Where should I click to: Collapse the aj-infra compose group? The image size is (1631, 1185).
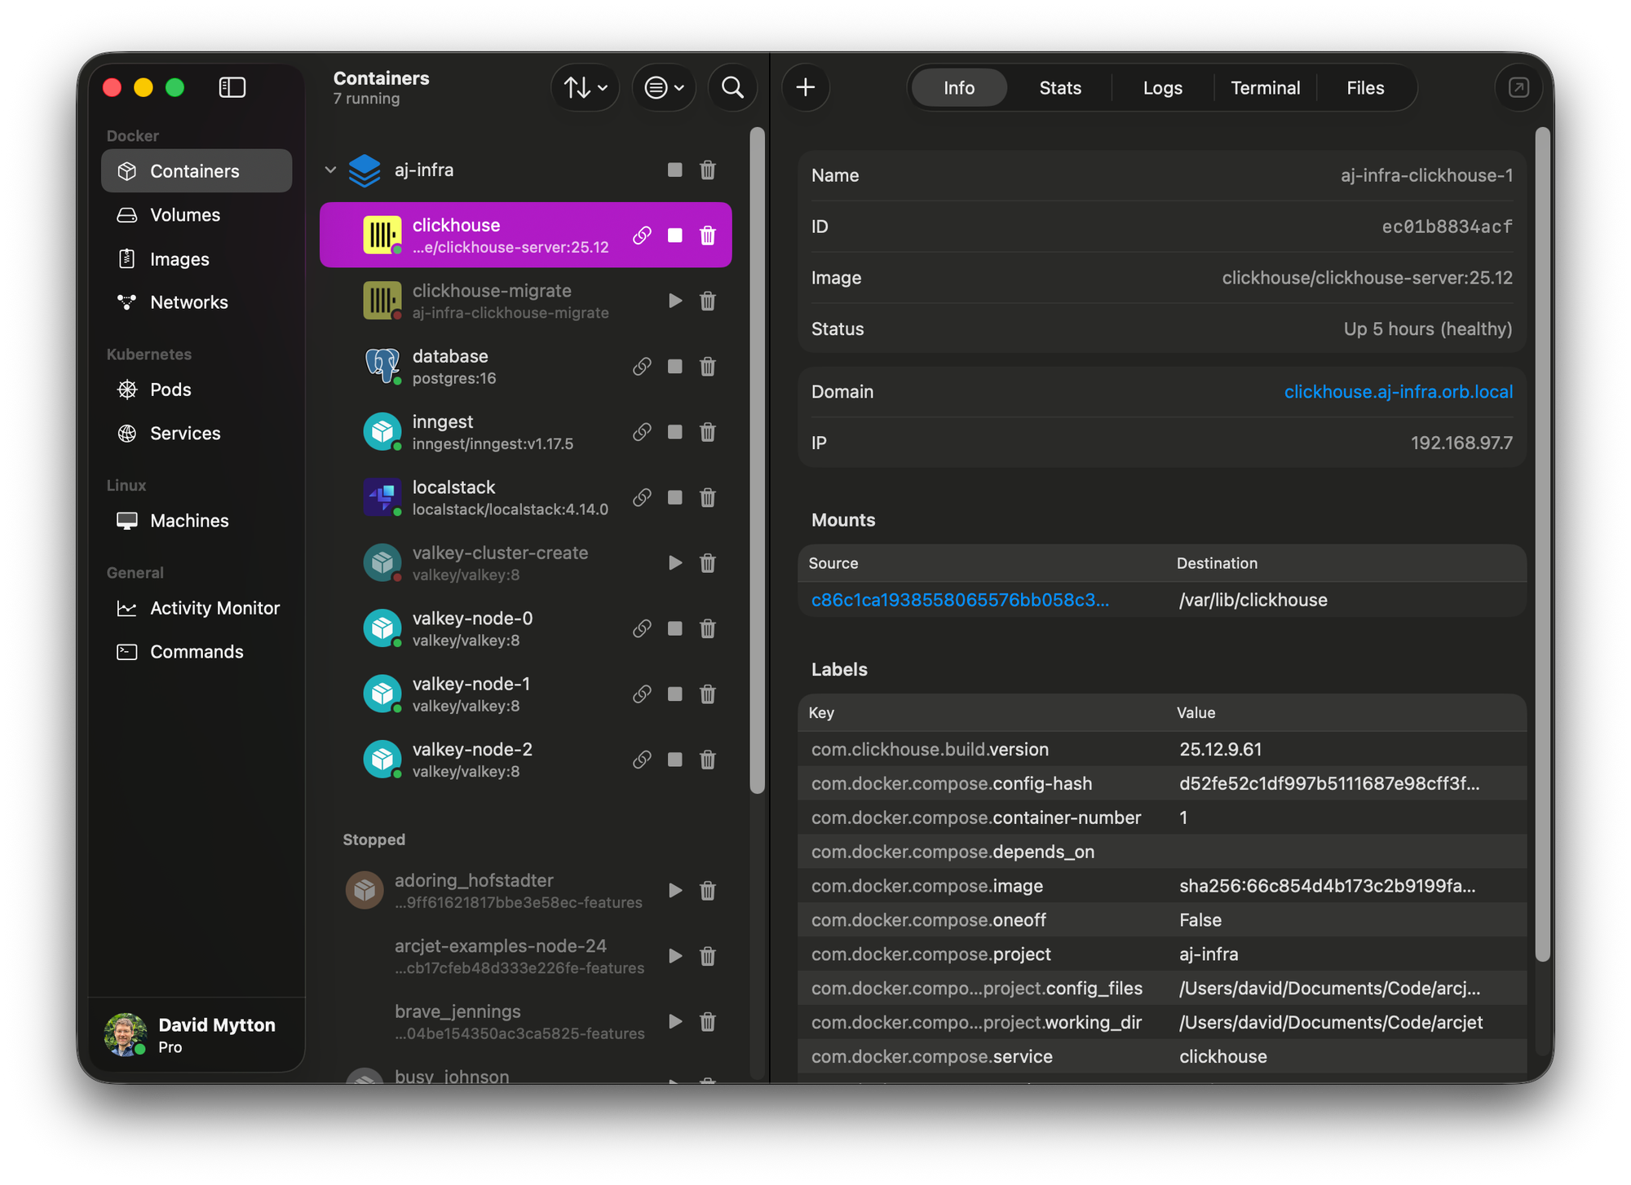[x=330, y=170]
